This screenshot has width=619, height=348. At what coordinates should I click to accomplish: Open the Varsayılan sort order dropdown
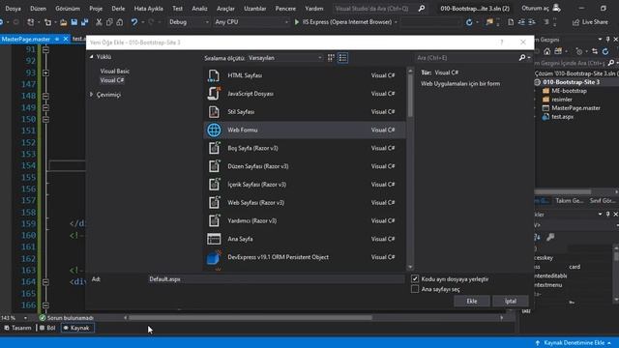[x=285, y=58]
